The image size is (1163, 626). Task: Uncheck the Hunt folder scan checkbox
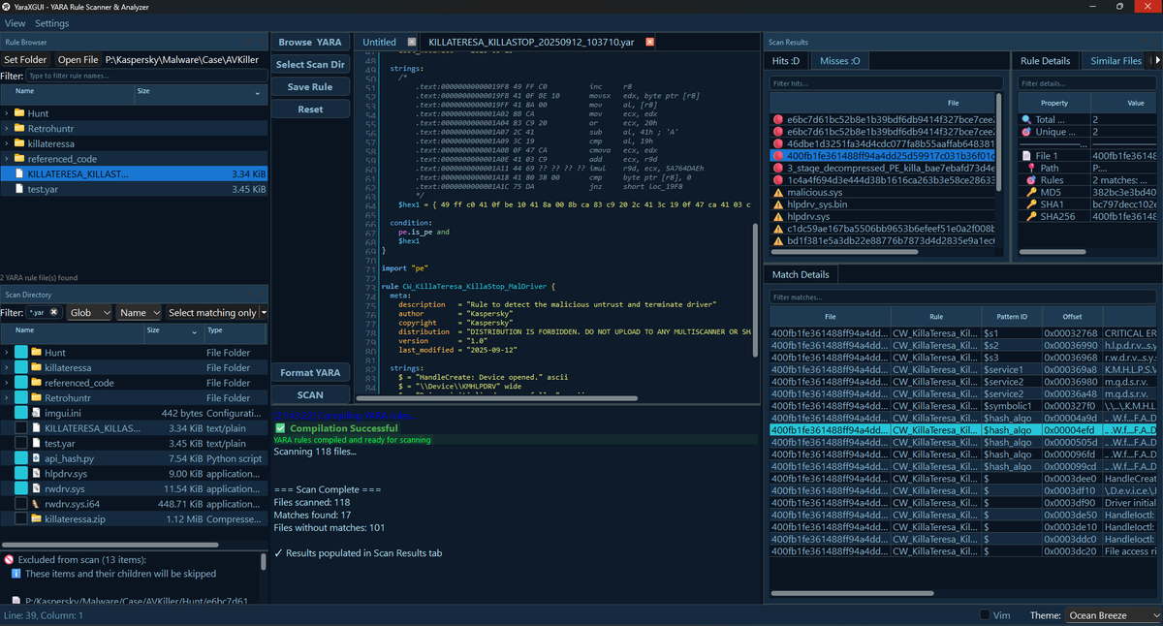point(20,353)
